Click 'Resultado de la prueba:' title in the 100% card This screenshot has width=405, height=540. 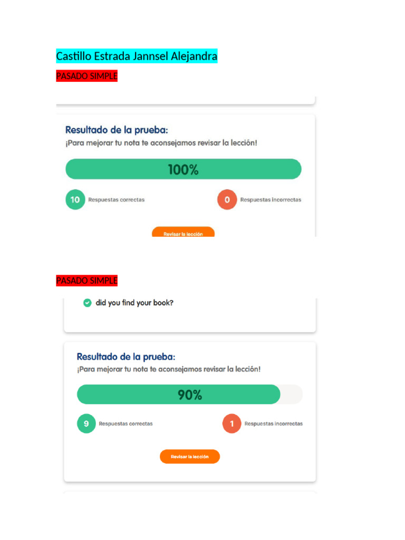pos(117,130)
